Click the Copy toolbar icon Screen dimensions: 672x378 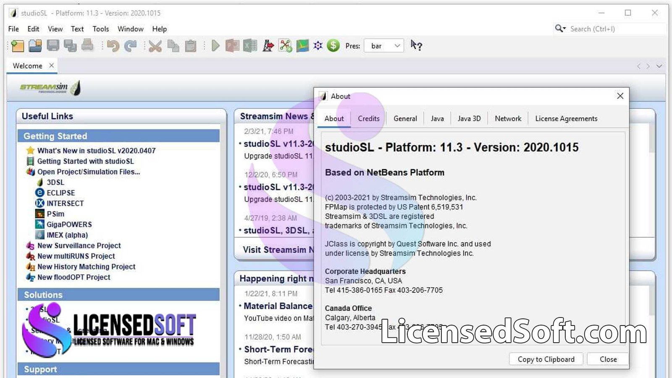(x=173, y=45)
